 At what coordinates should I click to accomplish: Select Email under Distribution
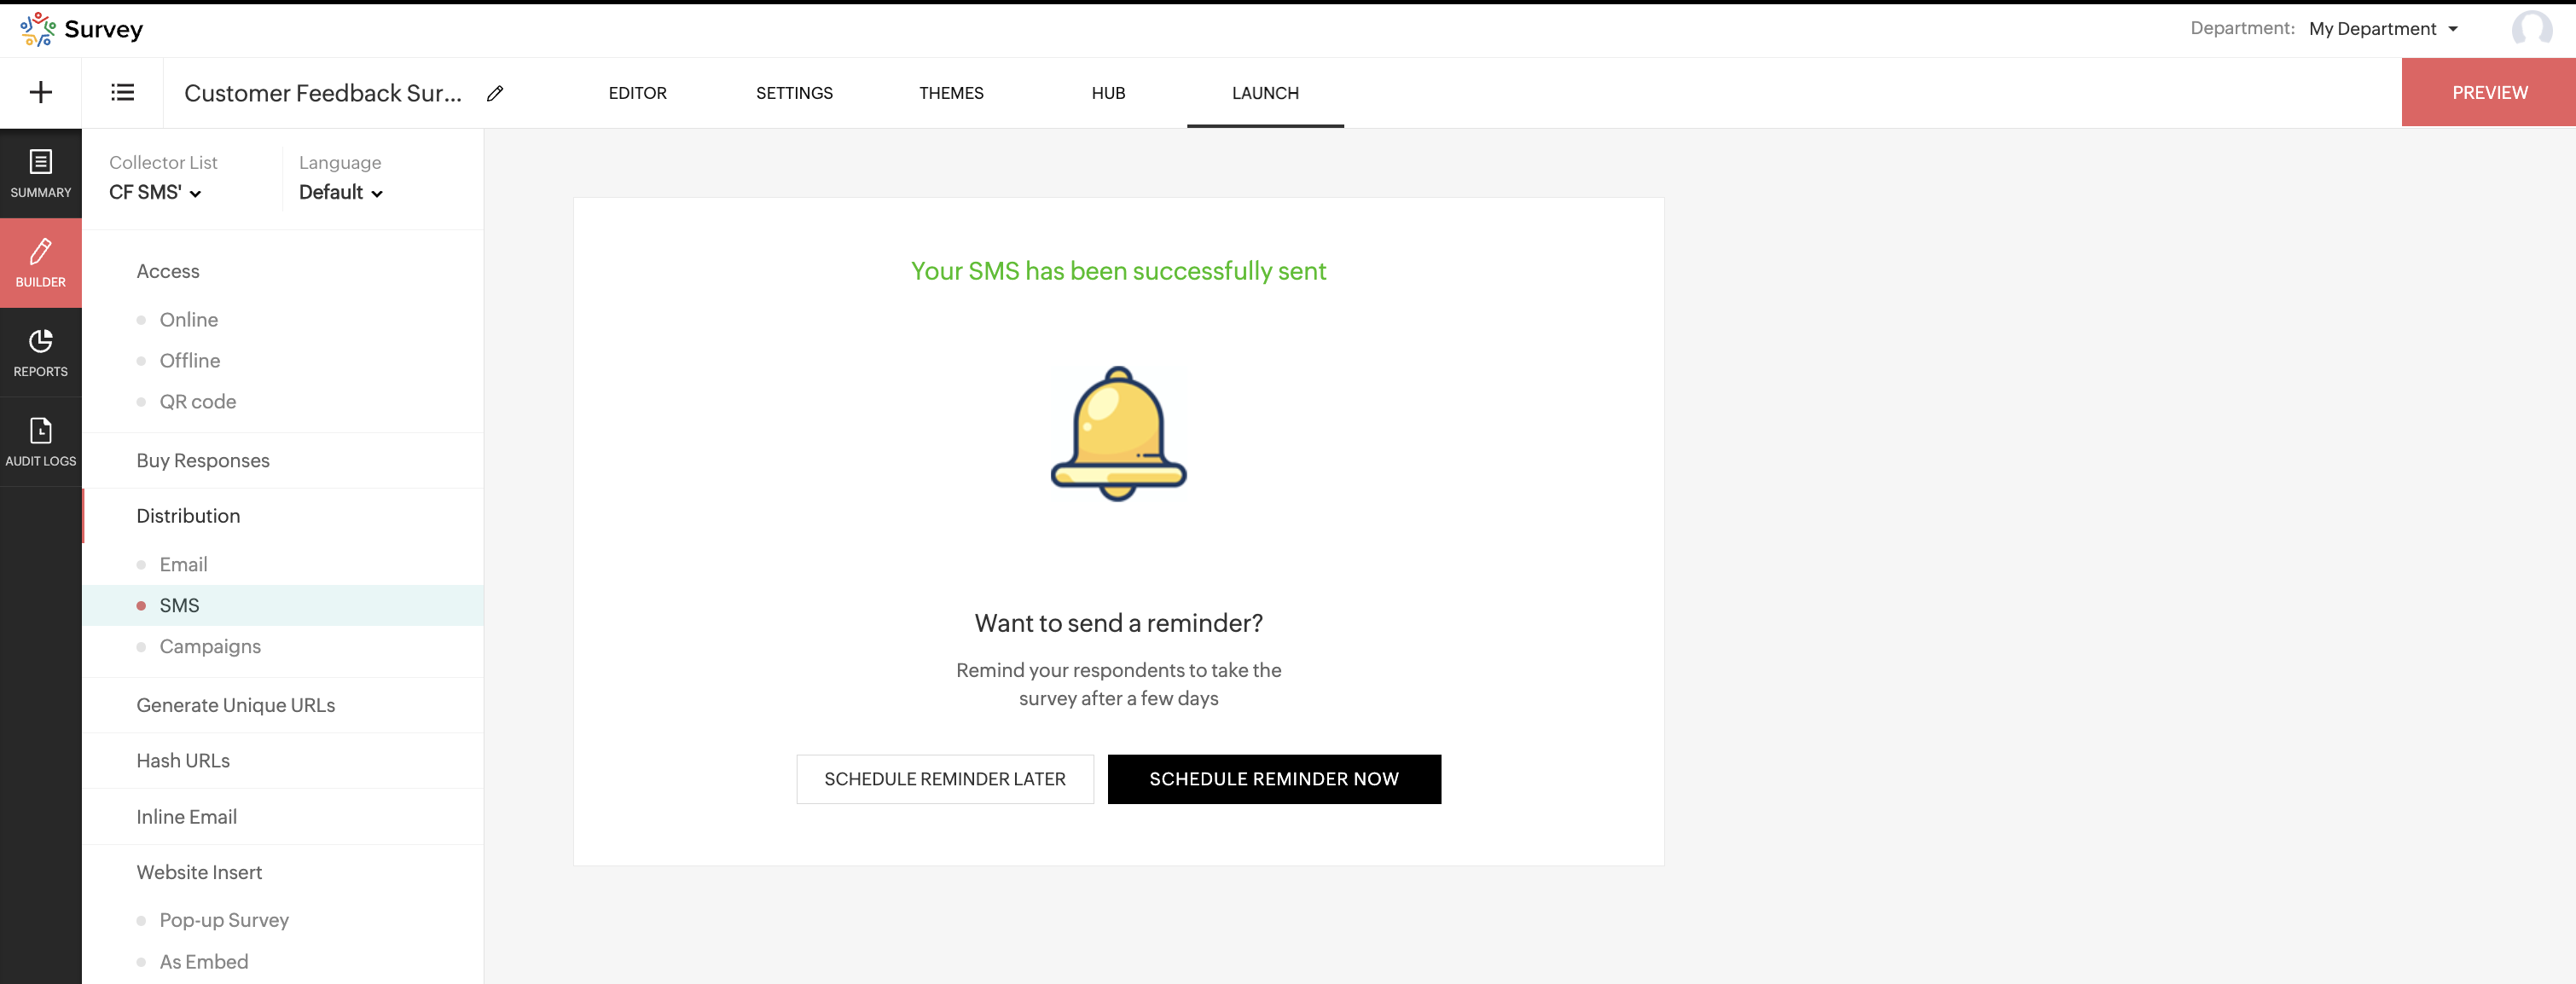(x=183, y=565)
